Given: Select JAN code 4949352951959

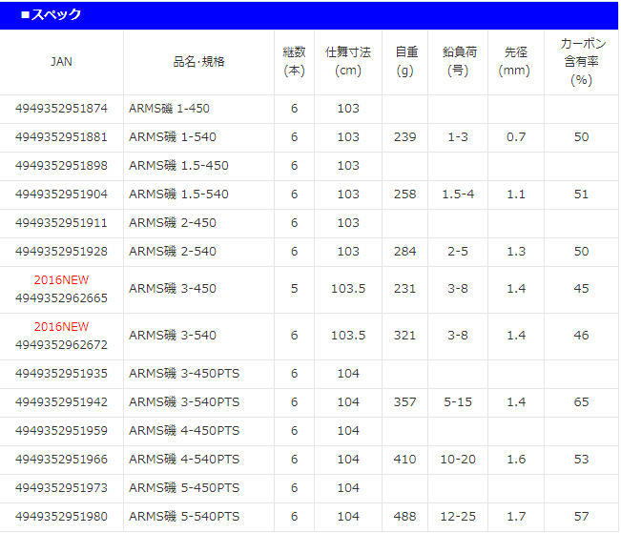Looking at the screenshot, I should (x=61, y=431).
